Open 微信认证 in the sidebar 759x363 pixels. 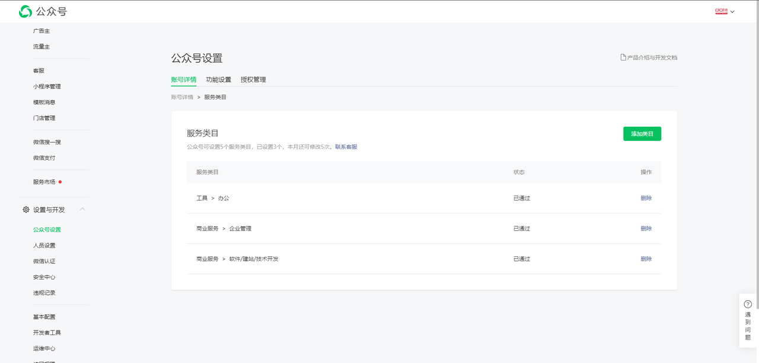click(44, 261)
